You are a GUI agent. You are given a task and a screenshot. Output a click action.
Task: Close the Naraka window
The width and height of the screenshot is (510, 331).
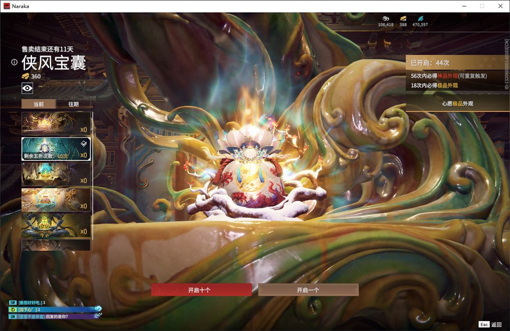click(501, 6)
